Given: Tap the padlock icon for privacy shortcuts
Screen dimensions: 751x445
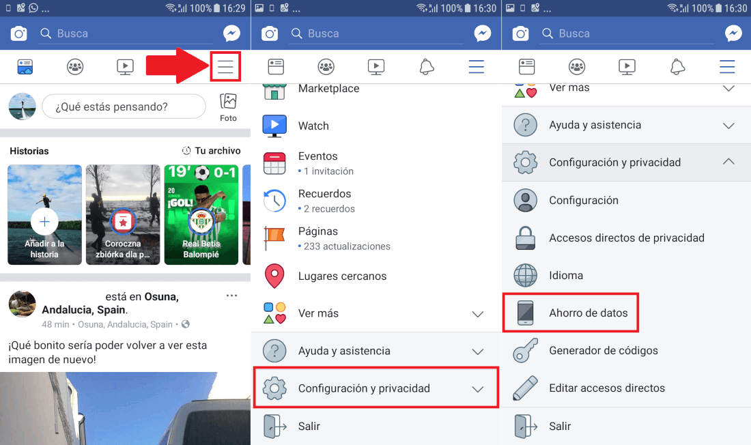Looking at the screenshot, I should tap(526, 238).
